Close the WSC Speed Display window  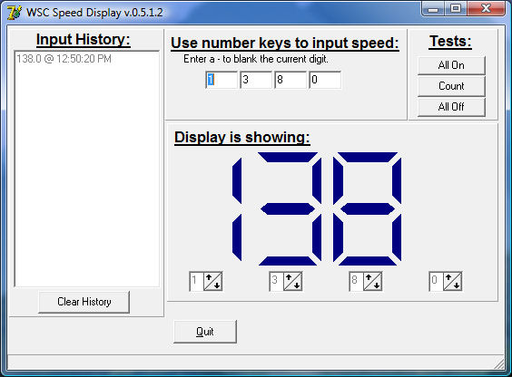point(487,9)
